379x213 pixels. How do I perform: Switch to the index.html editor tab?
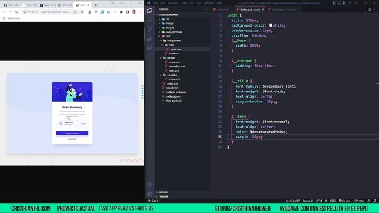223,9
